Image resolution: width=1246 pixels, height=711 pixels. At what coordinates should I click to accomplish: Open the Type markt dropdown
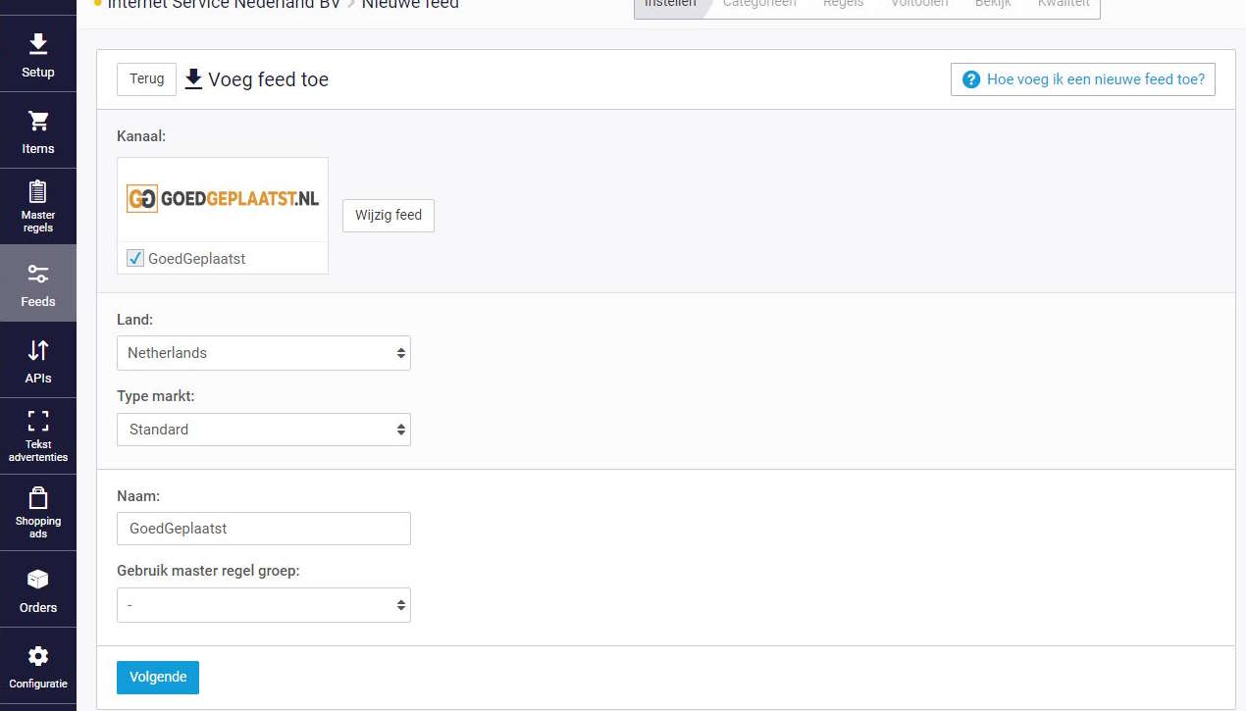[x=263, y=430]
